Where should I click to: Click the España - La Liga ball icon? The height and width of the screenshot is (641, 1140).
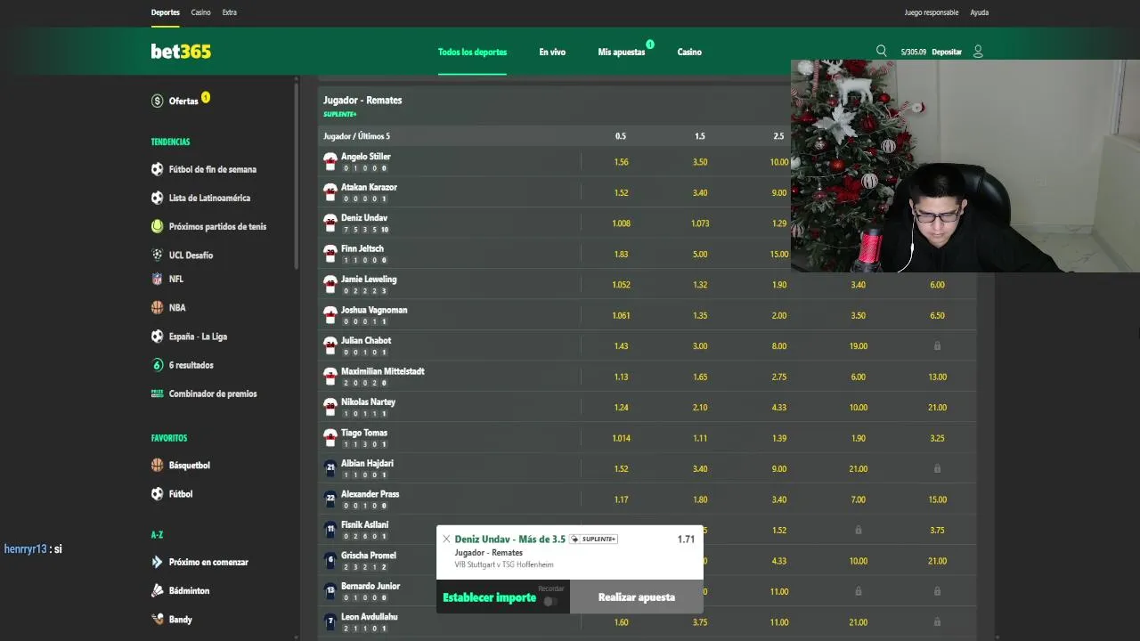[158, 337]
